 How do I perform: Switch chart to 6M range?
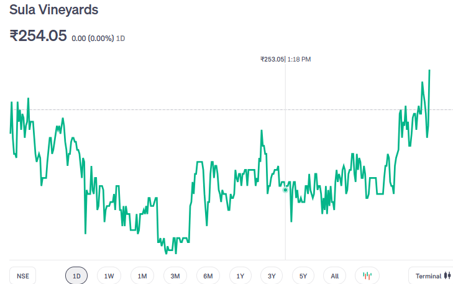pos(208,276)
